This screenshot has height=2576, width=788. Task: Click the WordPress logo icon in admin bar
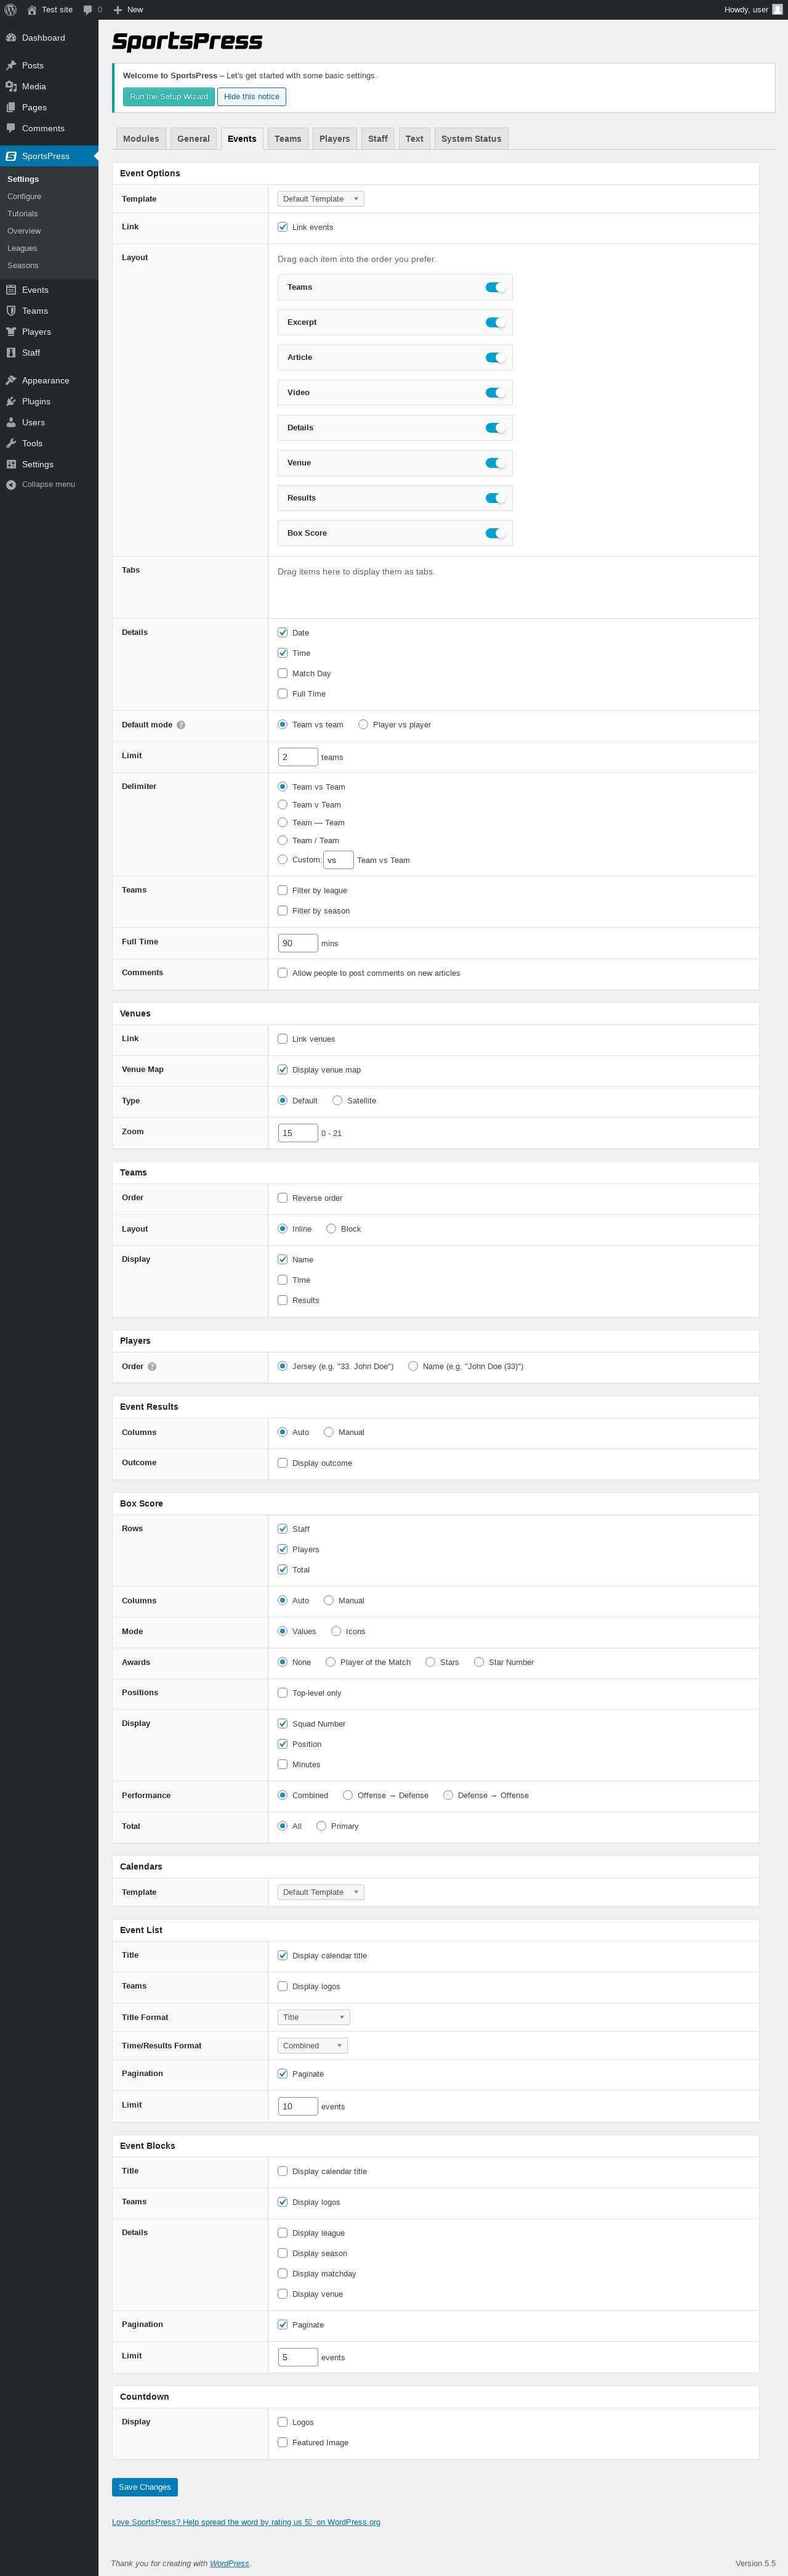click(10, 10)
